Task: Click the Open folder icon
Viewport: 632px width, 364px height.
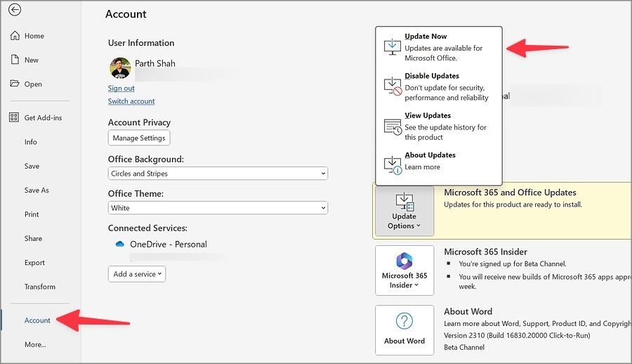Action: [x=15, y=84]
